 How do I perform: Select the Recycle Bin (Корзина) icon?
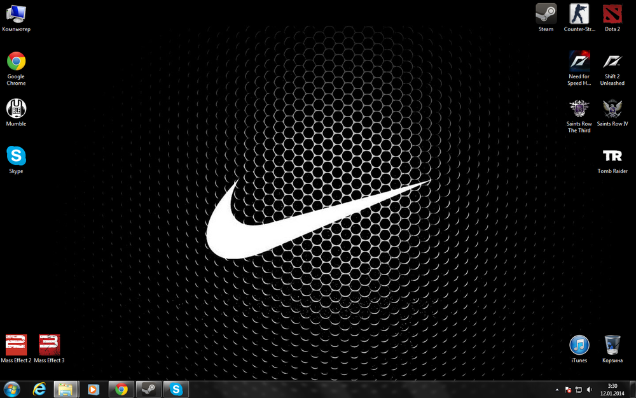(612, 346)
